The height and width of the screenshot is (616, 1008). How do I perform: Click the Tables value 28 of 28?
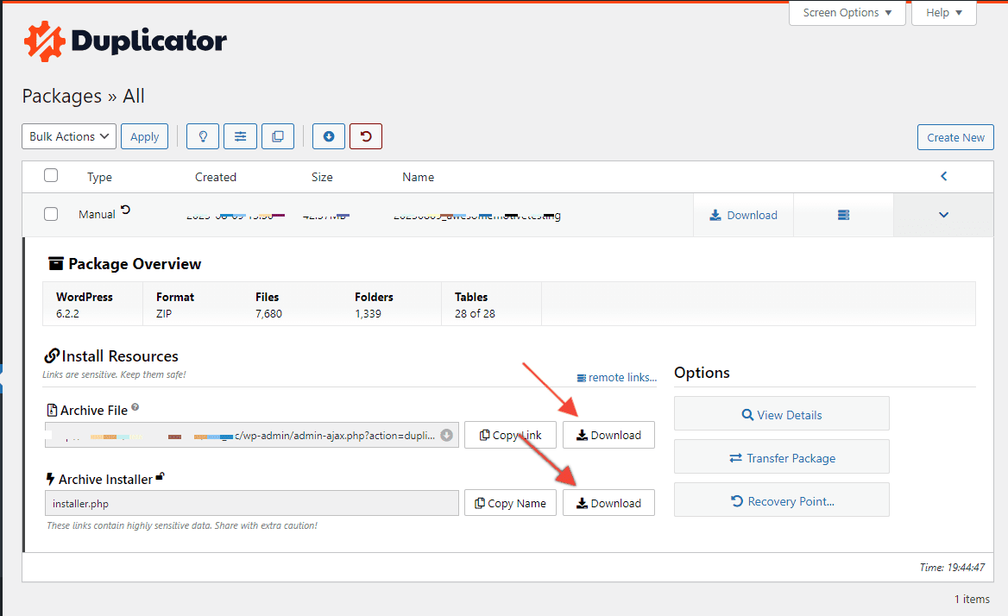(475, 313)
